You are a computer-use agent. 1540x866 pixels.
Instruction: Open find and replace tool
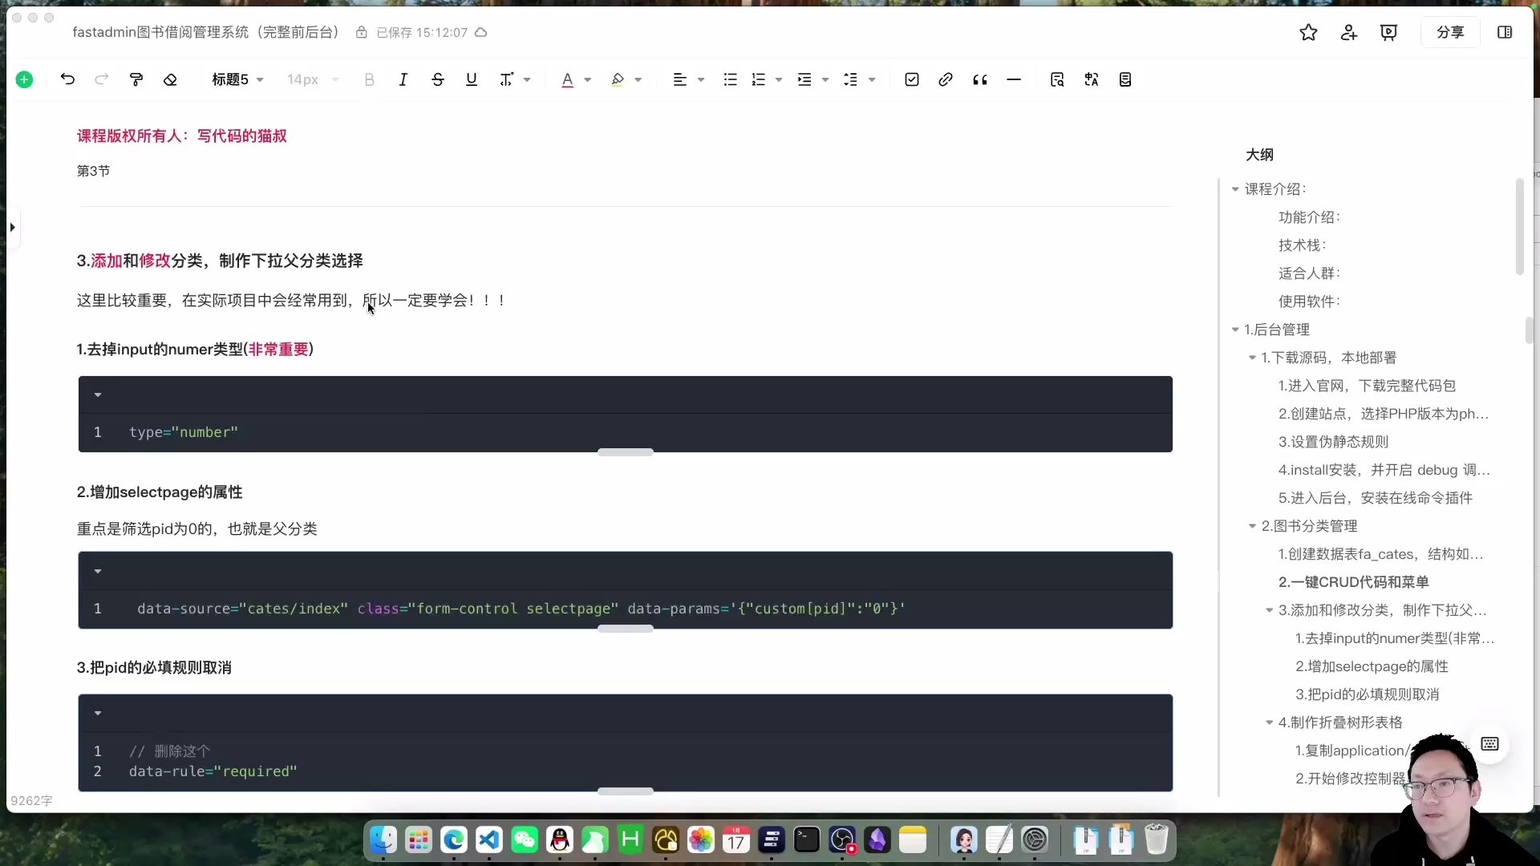pyautogui.click(x=1056, y=79)
